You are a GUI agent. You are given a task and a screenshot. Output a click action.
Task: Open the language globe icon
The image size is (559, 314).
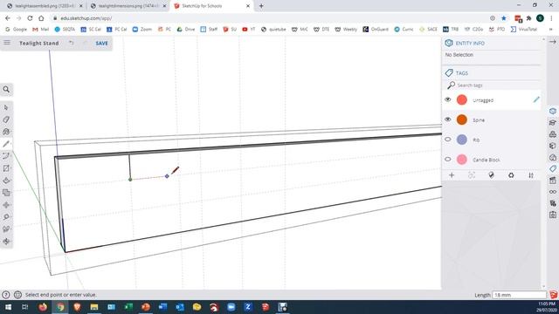pyautogui.click(x=17, y=295)
